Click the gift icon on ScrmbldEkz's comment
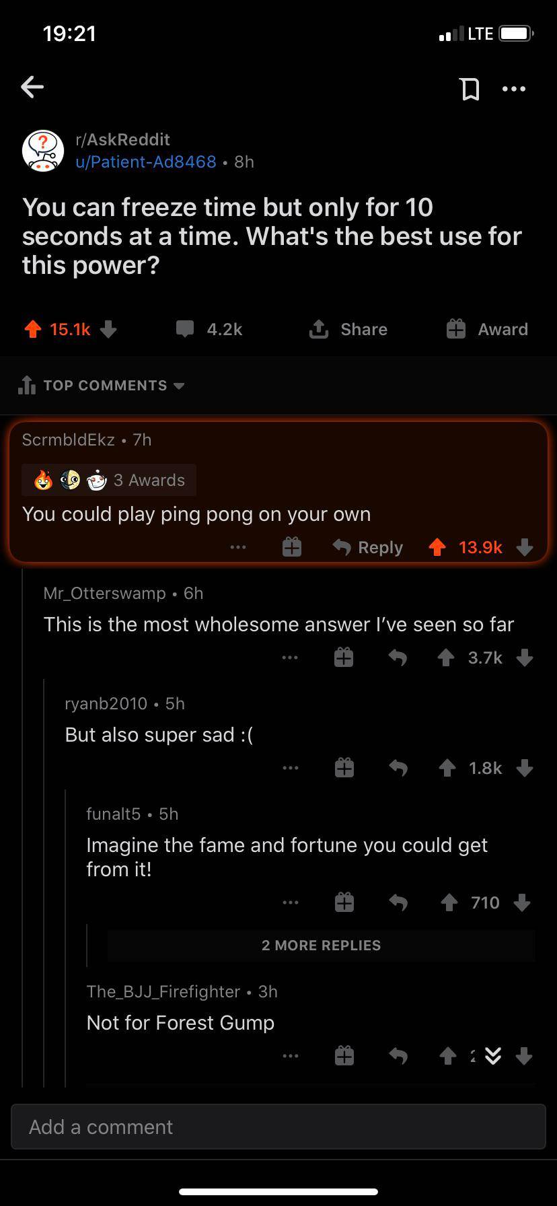 pyautogui.click(x=291, y=547)
